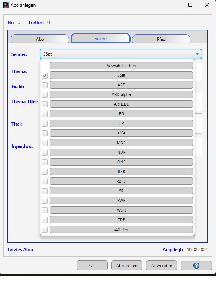216x283 pixels.
Task: Choose the SWR channel button
Action: click(x=121, y=200)
